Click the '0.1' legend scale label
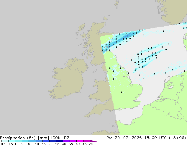 click(3, 144)
